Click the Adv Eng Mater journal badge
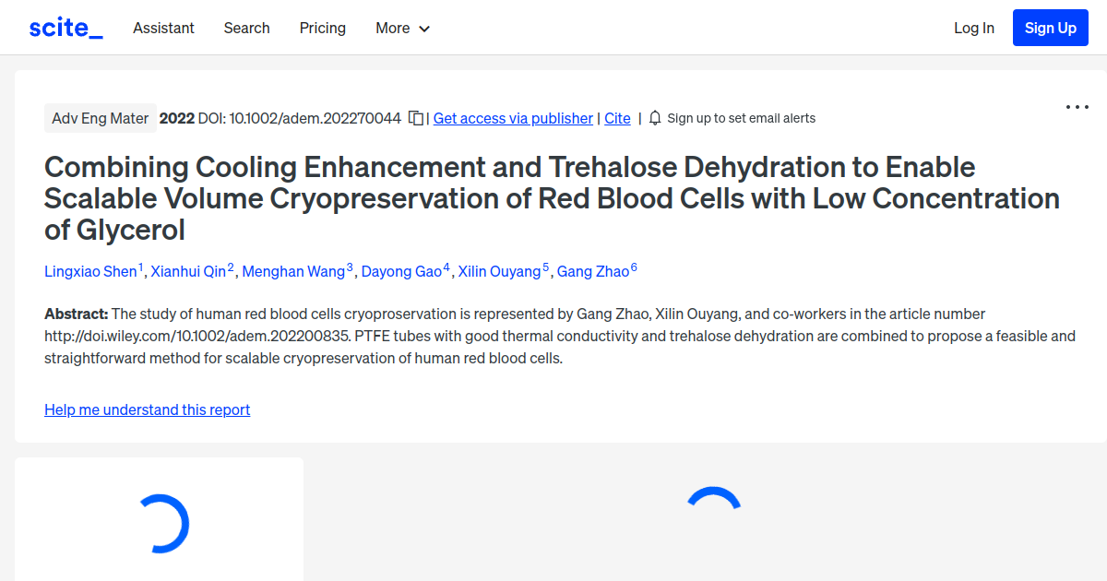1107x581 pixels. click(100, 118)
